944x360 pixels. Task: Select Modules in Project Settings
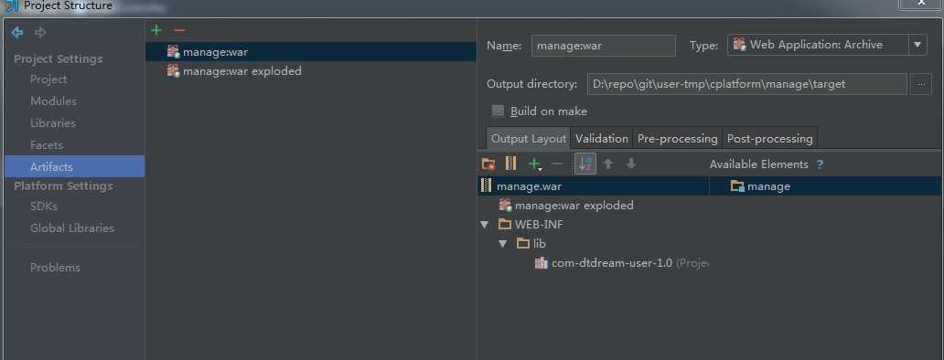tap(54, 101)
